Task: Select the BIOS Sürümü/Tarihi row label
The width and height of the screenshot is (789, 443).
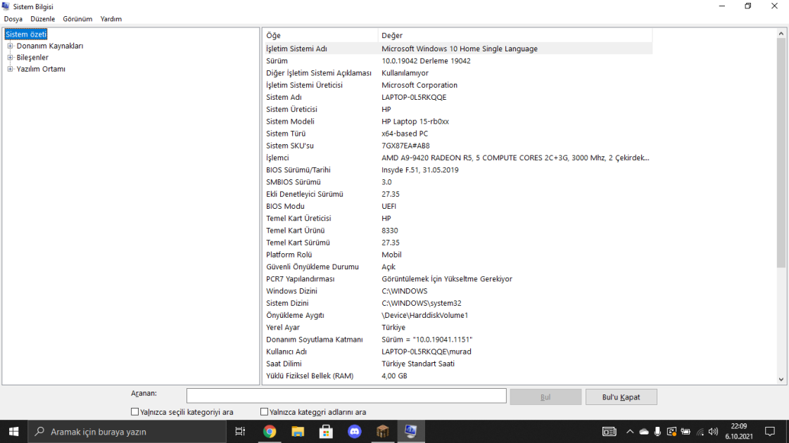Action: coord(298,170)
